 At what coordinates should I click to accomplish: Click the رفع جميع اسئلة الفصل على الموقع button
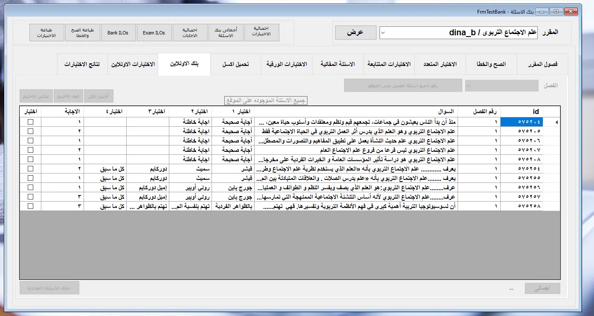coord(403,85)
